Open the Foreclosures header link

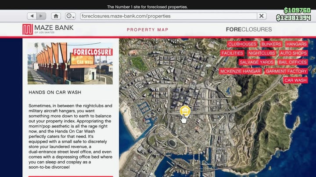249,30
